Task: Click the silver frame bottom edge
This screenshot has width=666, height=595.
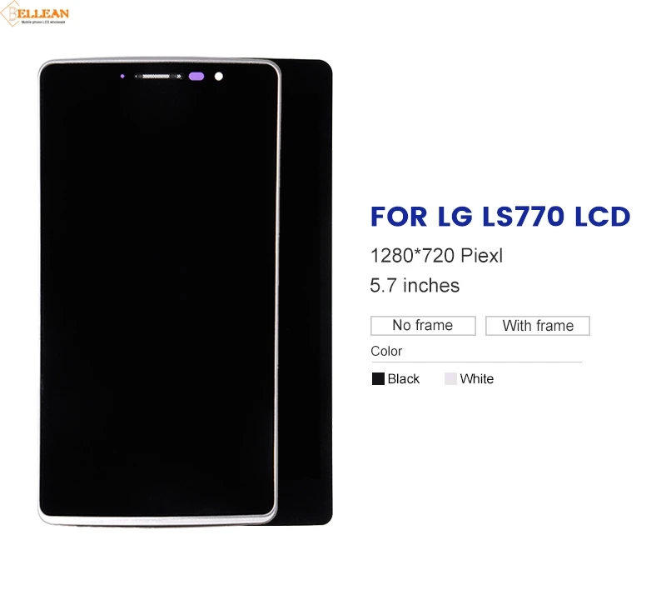Action: click(x=157, y=522)
